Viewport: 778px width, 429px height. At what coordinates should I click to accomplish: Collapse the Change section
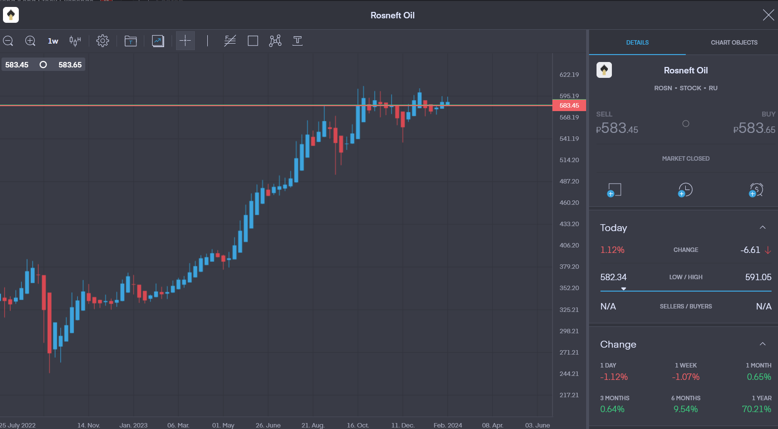pyautogui.click(x=763, y=344)
